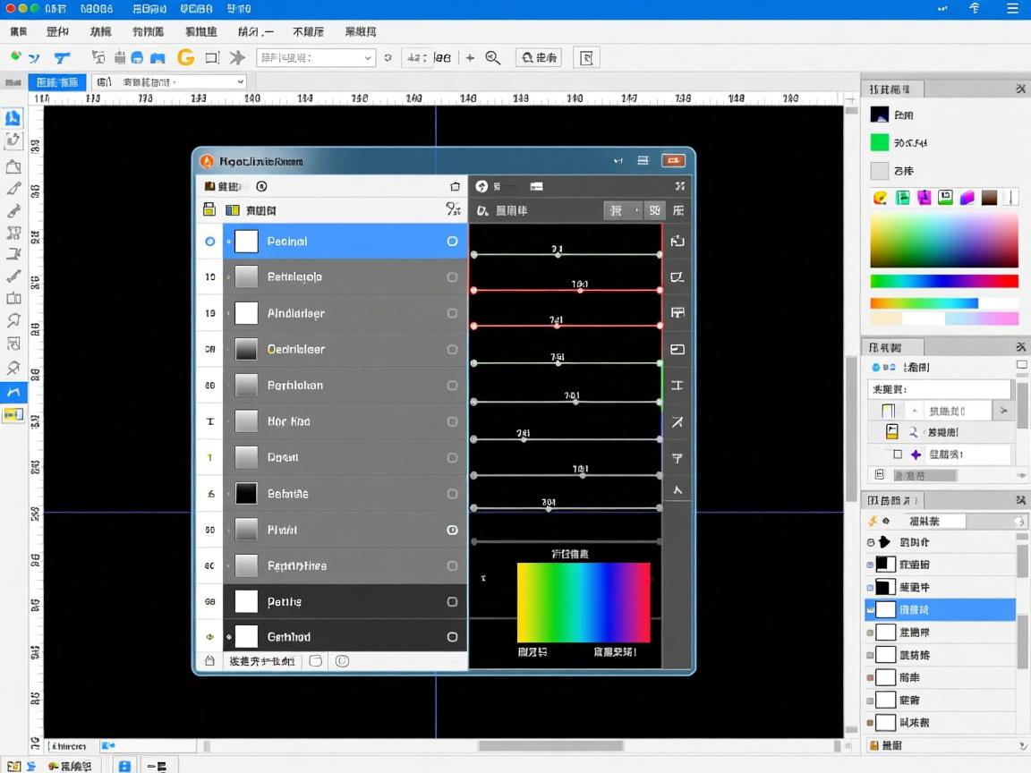Click the rainbow gradient box in the dialog
This screenshot has height=773, width=1031.
pos(584,602)
